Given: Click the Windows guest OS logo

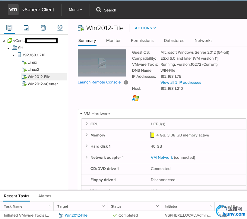Looking at the screenshot, I should [x=136, y=98].
